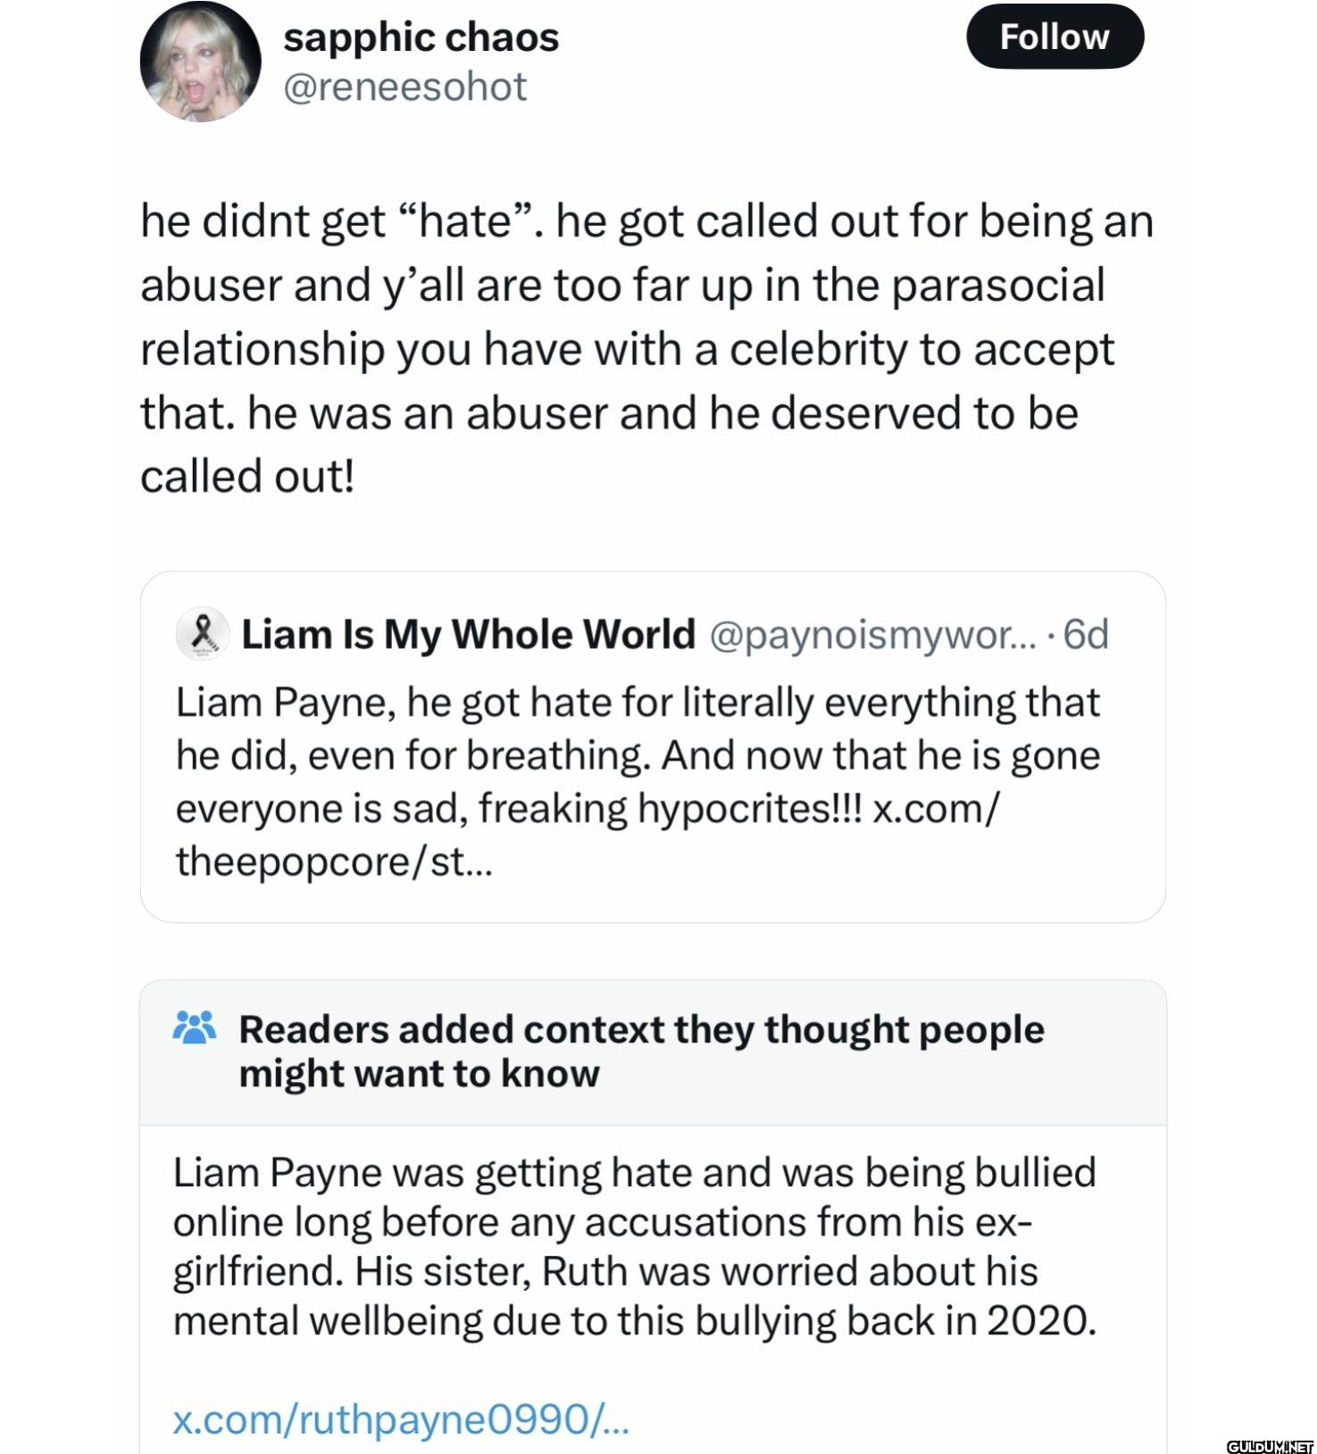Open the quoted tweet about Liam Payne
The width and height of the screenshot is (1317, 1454).
click(x=653, y=746)
